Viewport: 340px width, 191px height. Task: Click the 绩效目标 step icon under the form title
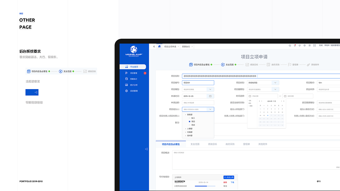coord(247,64)
